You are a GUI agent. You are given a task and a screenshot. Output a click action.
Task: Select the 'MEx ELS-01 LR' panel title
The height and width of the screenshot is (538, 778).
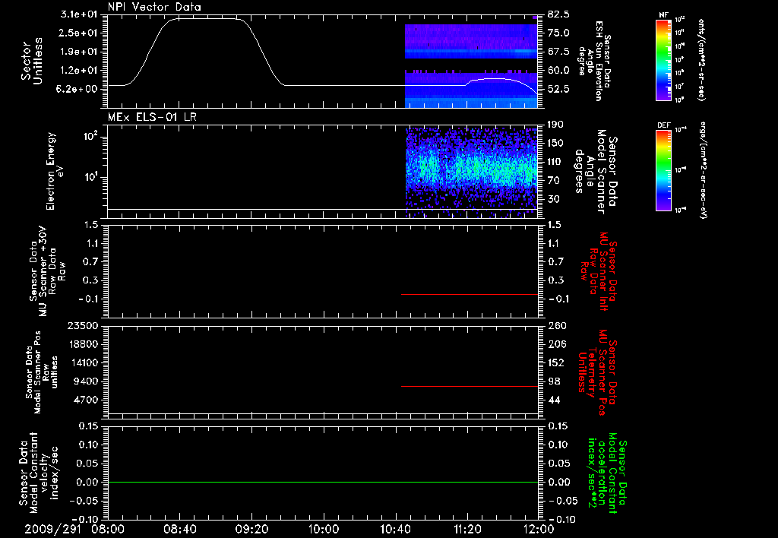152,117
